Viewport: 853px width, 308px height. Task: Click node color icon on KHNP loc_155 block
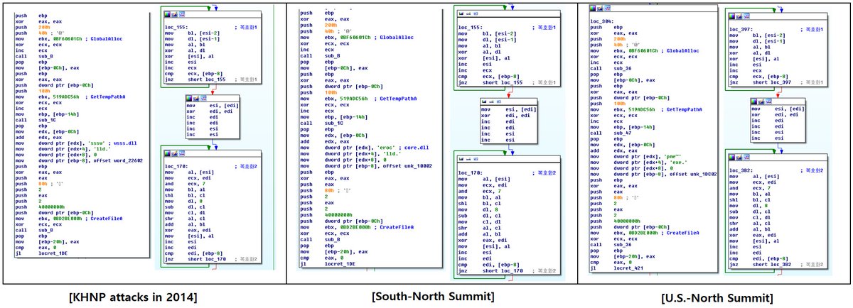pos(167,14)
